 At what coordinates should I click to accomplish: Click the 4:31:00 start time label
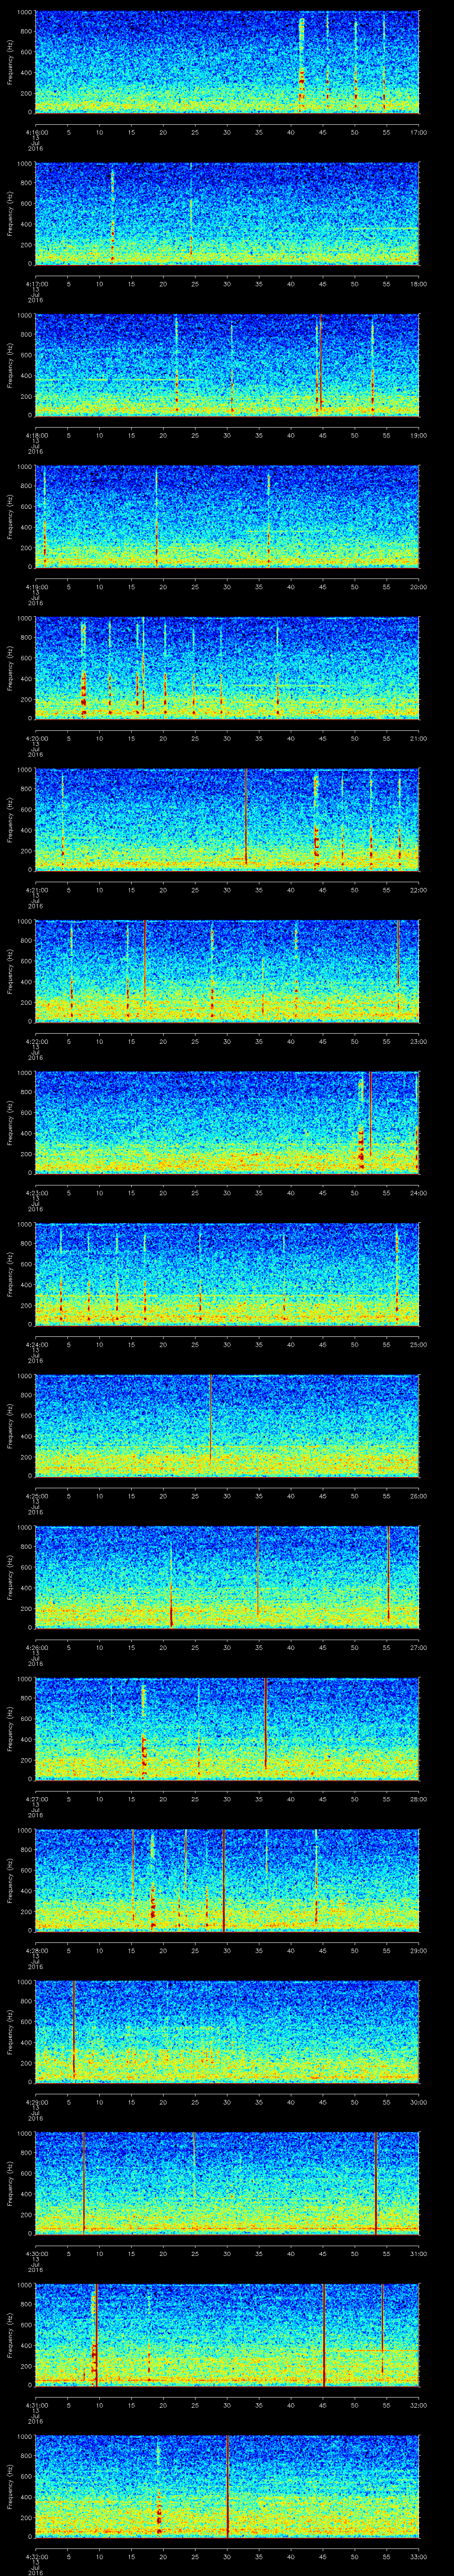36,2404
